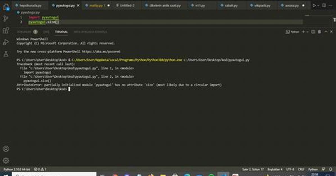Open the Source Control view
Viewport: 336px width, 176px height.
tap(6, 18)
